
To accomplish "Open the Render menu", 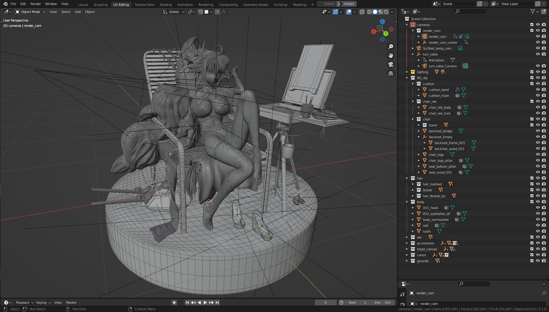I will coord(35,4).
